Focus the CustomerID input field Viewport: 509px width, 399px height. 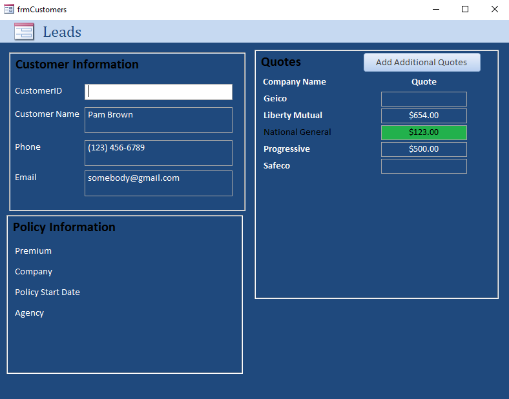click(x=158, y=92)
